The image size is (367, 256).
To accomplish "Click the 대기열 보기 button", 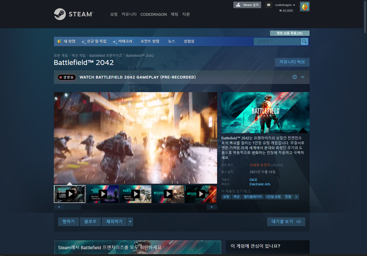I will click(286, 222).
